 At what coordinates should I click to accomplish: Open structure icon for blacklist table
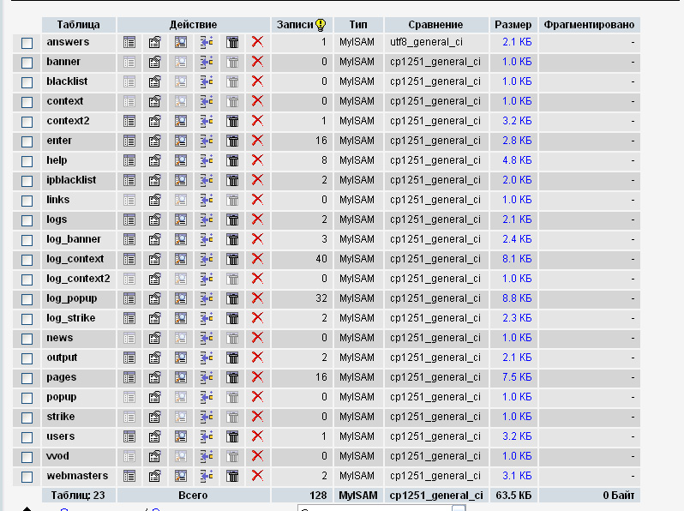tap(155, 81)
